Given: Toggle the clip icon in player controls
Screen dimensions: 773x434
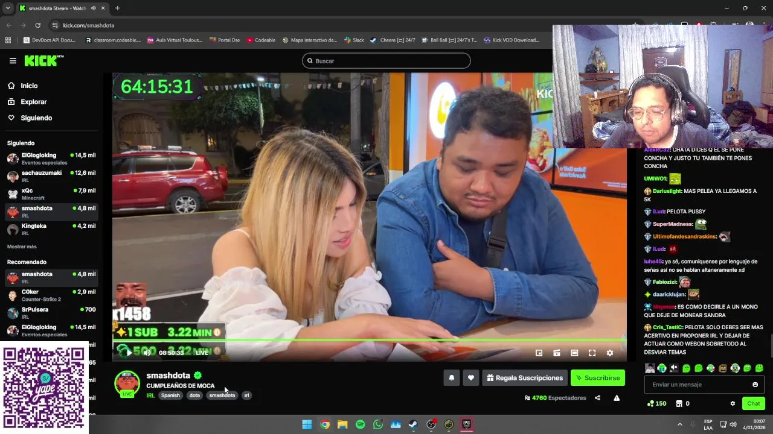Looking at the screenshot, I should (x=557, y=353).
